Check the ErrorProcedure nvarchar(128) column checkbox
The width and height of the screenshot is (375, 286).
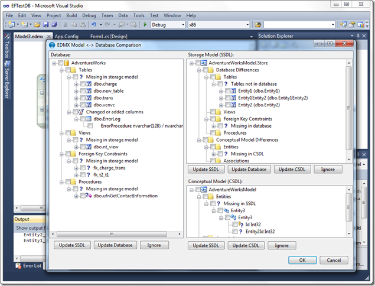point(90,126)
